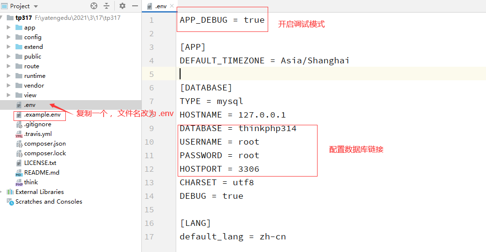The image size is (486, 252).
Task: Expand the vendor folder
Action: 9,86
